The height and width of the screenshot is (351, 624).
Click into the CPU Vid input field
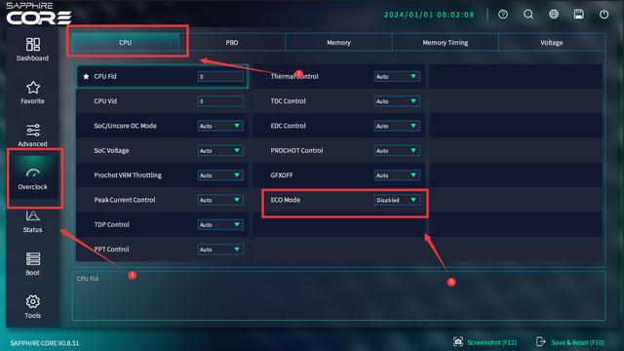tap(220, 101)
